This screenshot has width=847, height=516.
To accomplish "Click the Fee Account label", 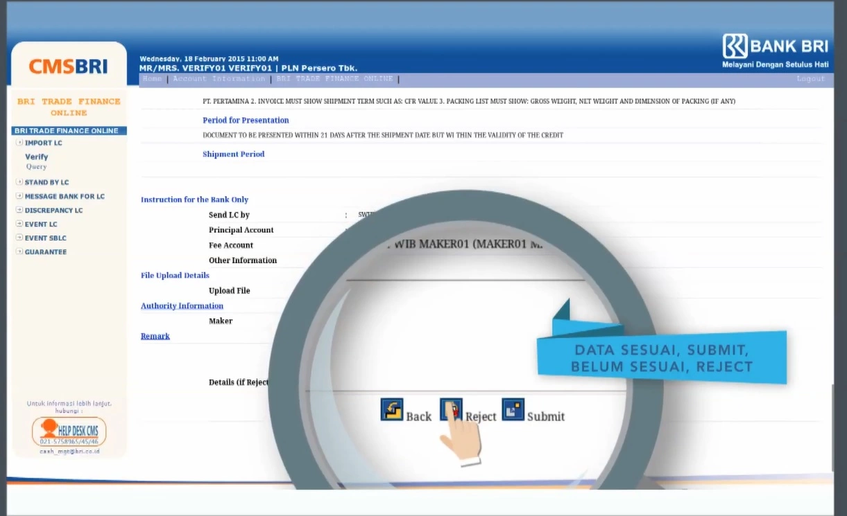I will pos(231,245).
